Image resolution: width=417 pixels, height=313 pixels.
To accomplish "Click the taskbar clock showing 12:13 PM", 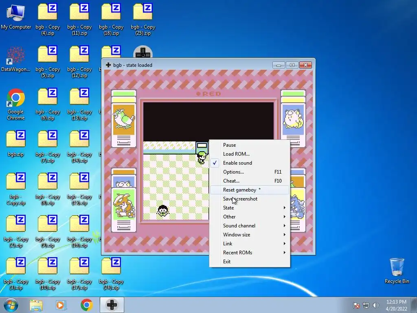I will point(396,305).
